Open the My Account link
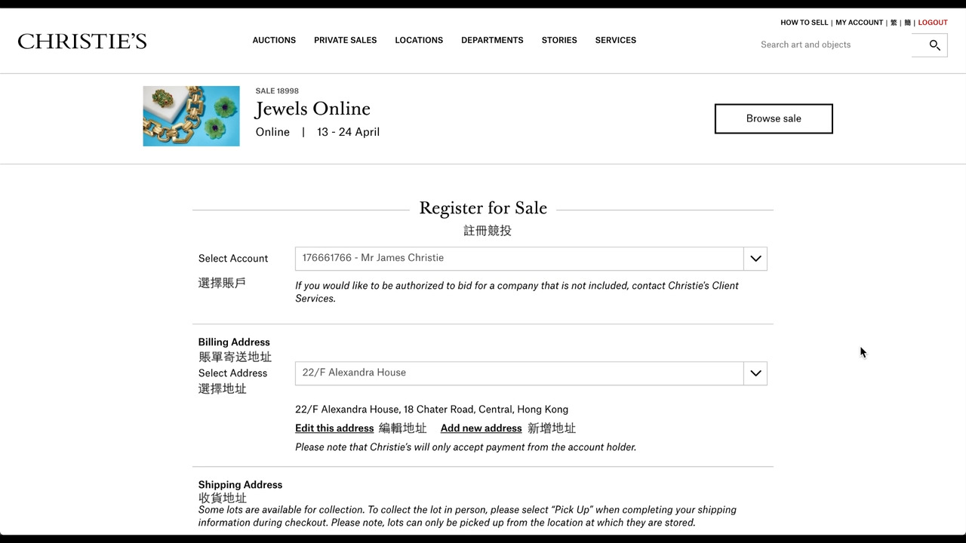This screenshot has height=543, width=966. (859, 23)
